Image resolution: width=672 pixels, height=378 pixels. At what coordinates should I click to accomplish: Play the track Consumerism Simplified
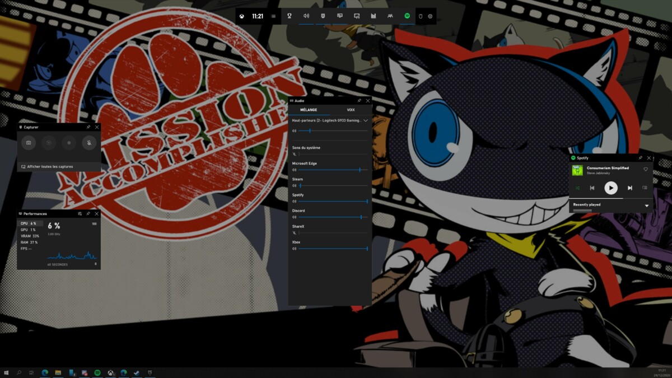click(x=611, y=188)
